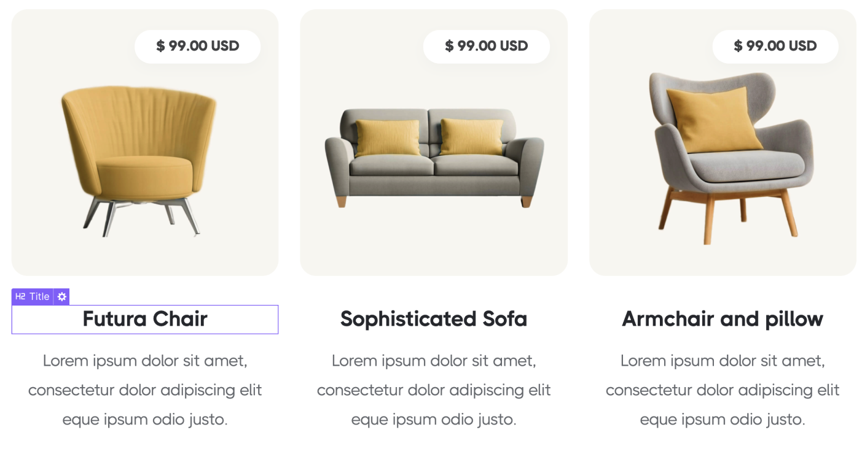Image resolution: width=862 pixels, height=465 pixels.
Task: Select the Sophisticated Sofa heading
Action: (x=433, y=319)
